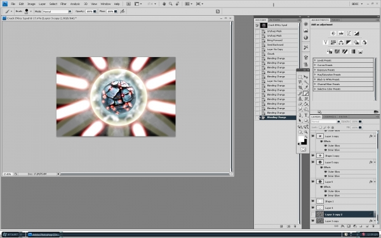
Task: Click the Crack Entry 3.psd snapshot thumbnail
Action: click(264, 25)
